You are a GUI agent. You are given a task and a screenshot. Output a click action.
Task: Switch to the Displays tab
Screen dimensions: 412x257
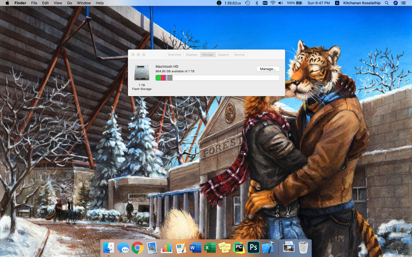[x=192, y=55]
